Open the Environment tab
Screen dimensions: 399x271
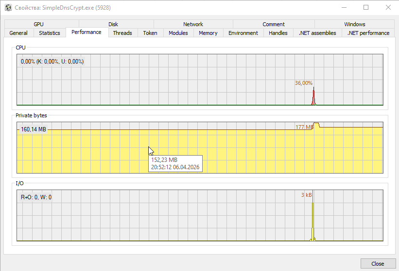click(243, 33)
